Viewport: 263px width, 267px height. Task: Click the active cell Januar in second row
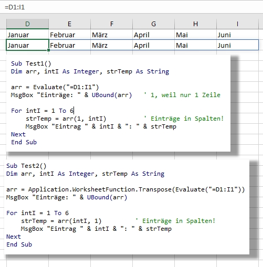tap(27, 45)
